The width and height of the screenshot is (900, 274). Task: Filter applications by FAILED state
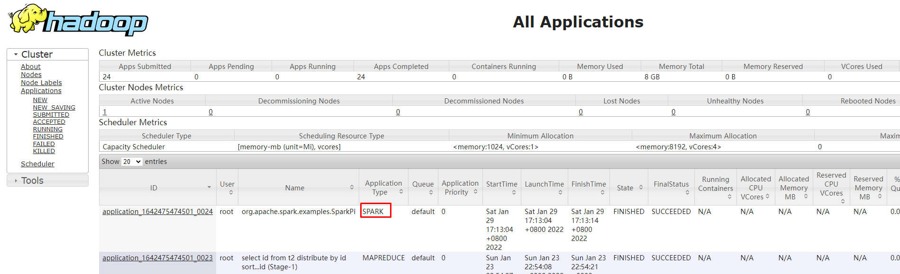pyautogui.click(x=44, y=144)
